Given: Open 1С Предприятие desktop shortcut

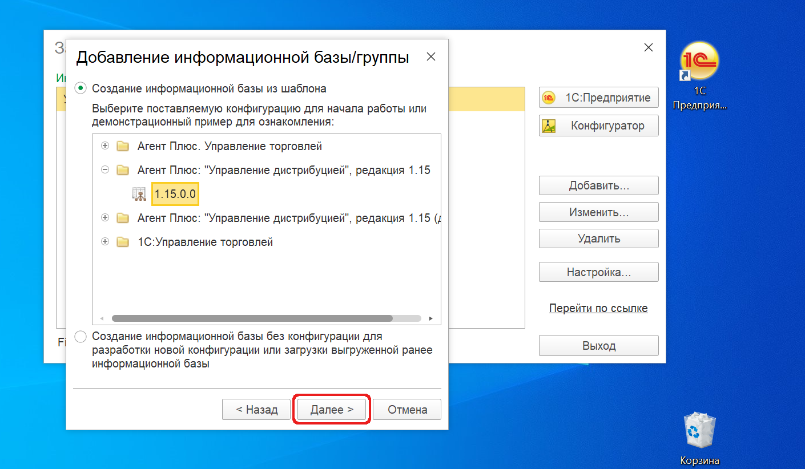Looking at the screenshot, I should (x=699, y=75).
